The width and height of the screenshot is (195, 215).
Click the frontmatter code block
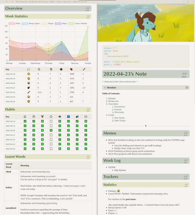(146, 56)
